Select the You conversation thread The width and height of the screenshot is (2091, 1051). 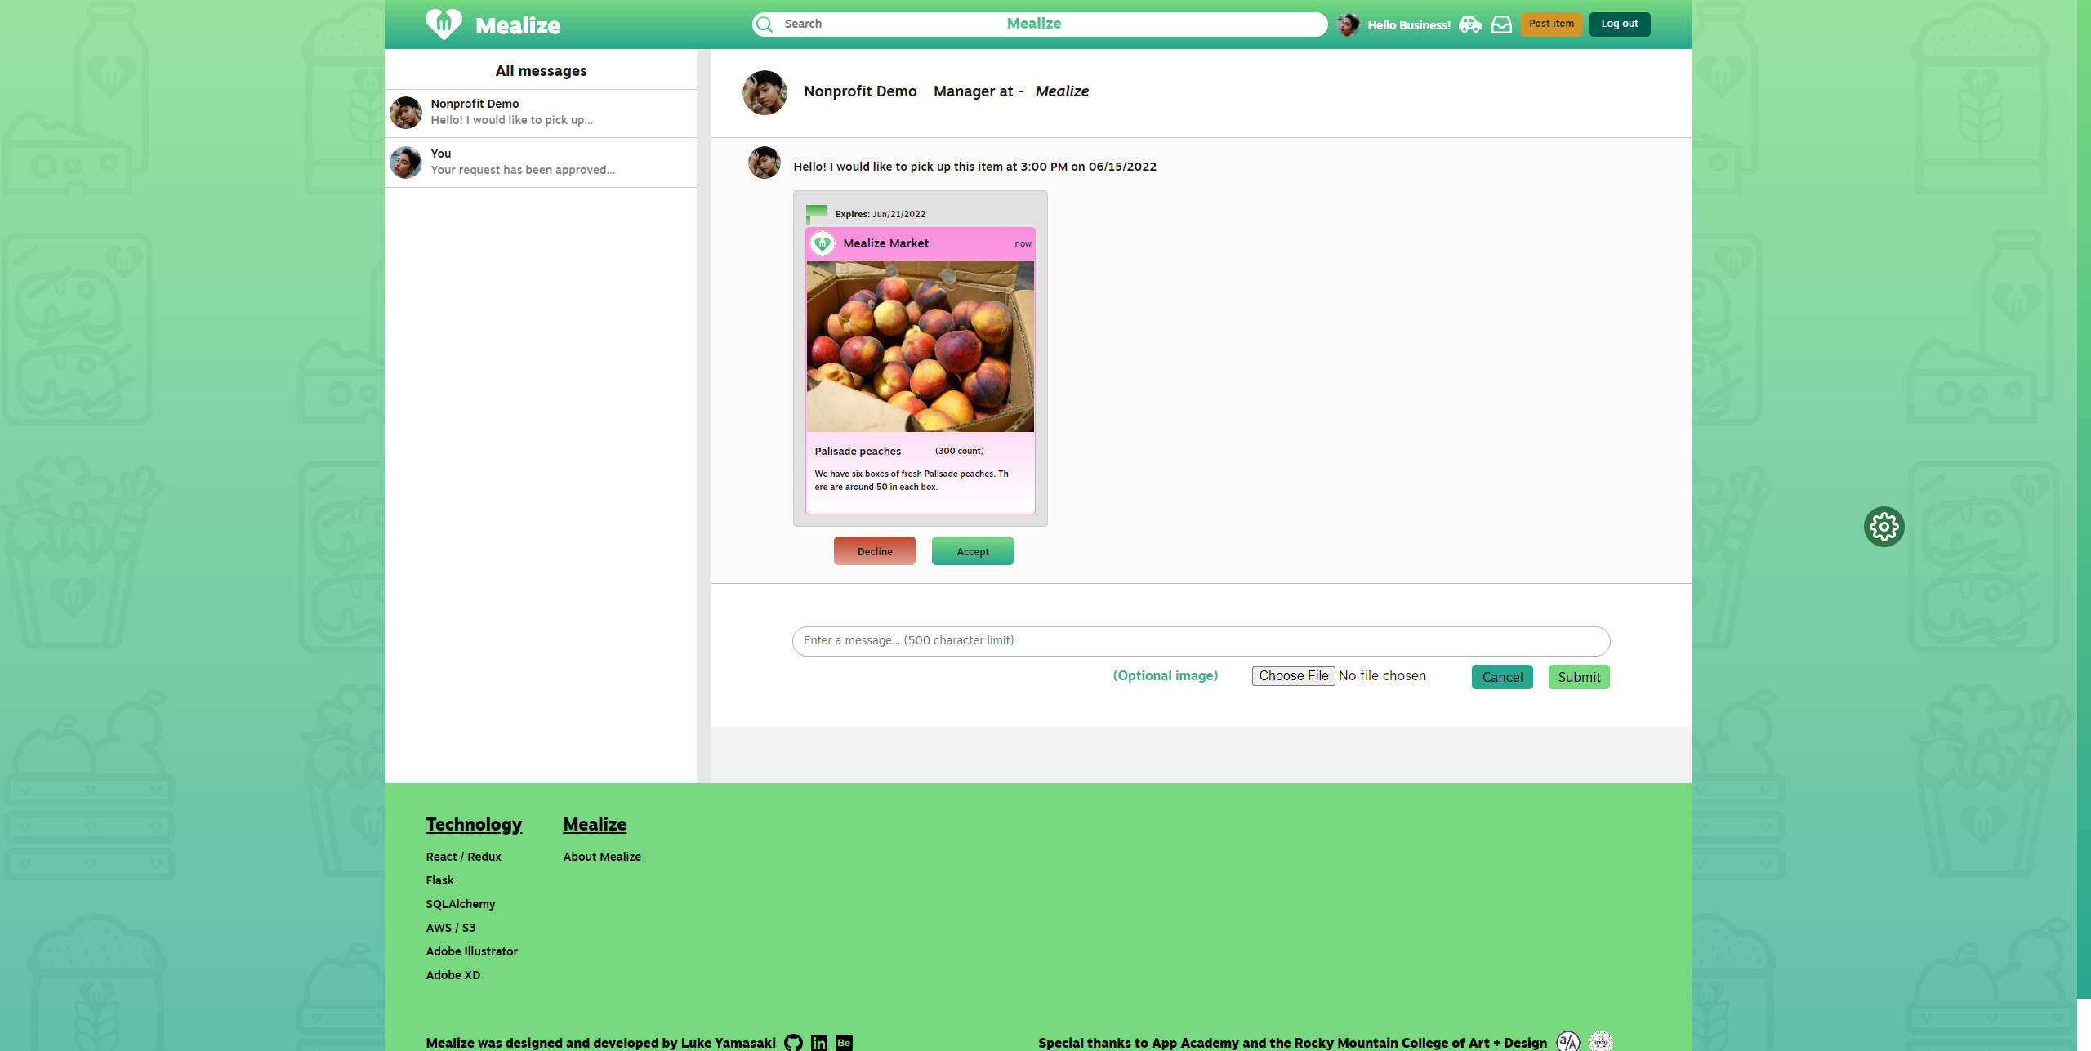click(540, 161)
